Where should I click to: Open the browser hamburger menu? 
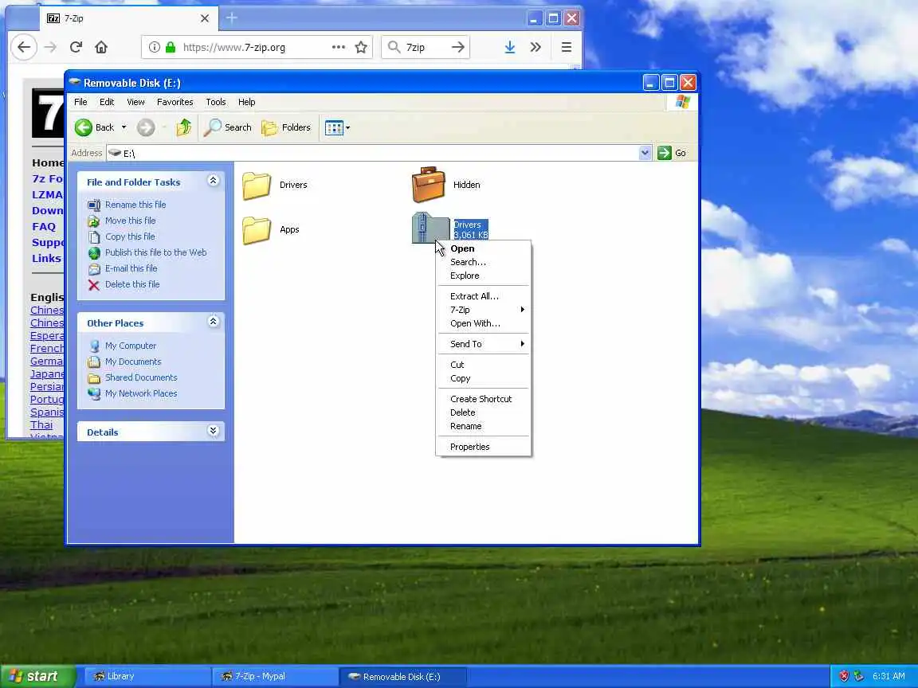pyautogui.click(x=566, y=48)
